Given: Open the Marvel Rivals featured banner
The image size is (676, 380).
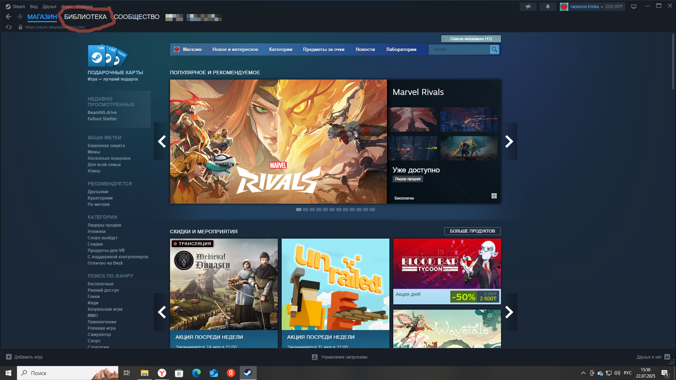Looking at the screenshot, I should click(278, 141).
